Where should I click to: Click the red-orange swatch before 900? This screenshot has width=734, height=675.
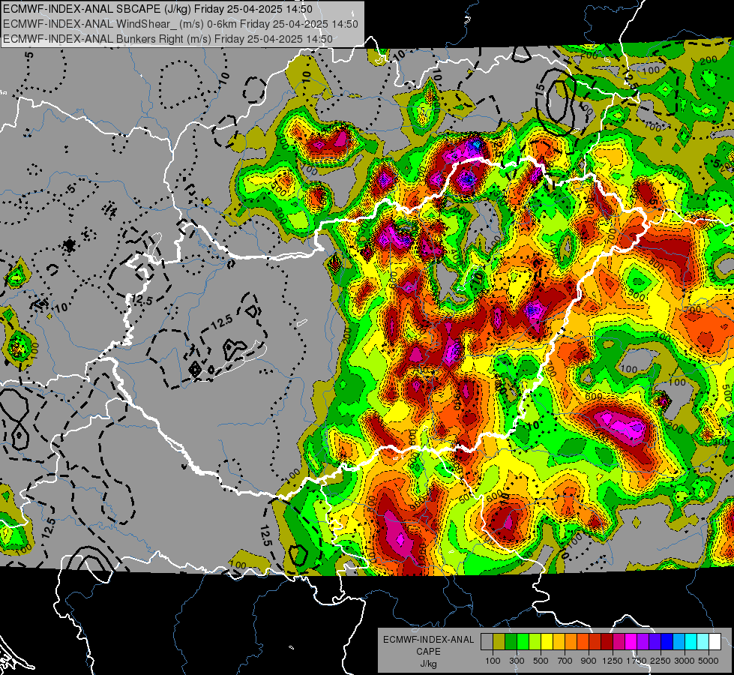[x=583, y=641]
